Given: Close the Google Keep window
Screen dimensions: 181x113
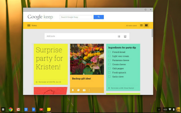Looking at the screenshot, I should pos(150,10).
